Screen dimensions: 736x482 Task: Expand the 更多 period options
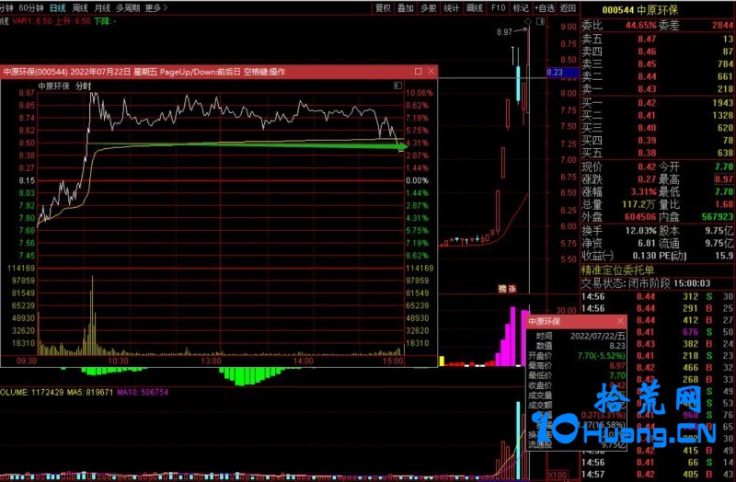click(155, 8)
